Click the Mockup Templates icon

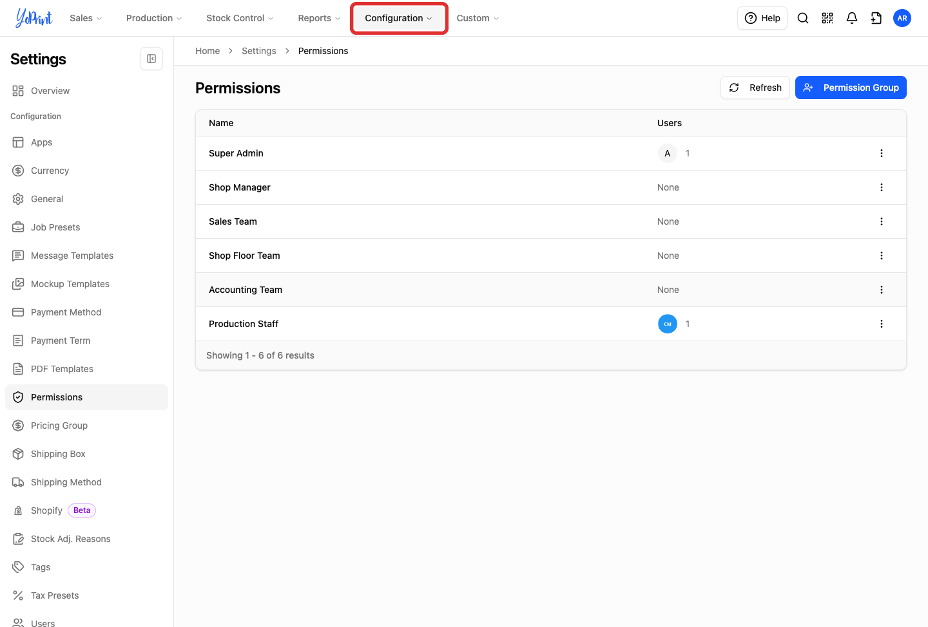[18, 284]
